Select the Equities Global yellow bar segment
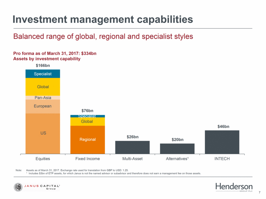The image size is (266, 199). point(43,87)
